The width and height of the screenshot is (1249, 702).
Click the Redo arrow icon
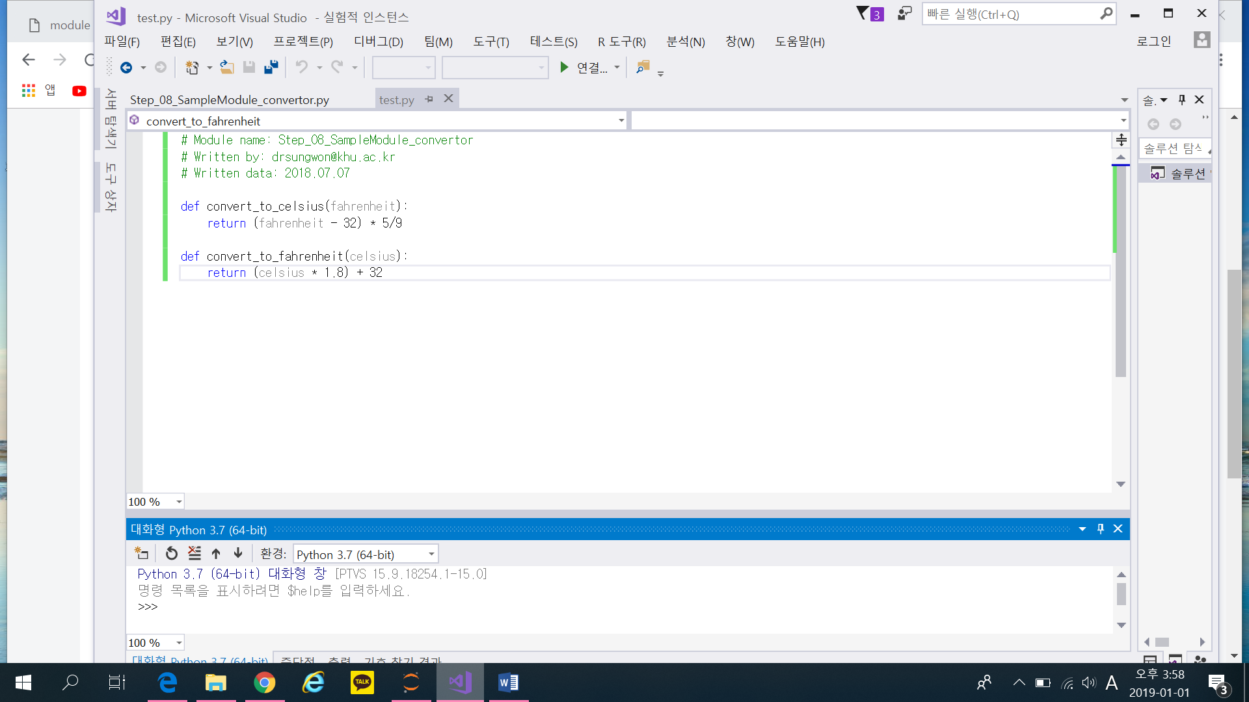pyautogui.click(x=337, y=67)
